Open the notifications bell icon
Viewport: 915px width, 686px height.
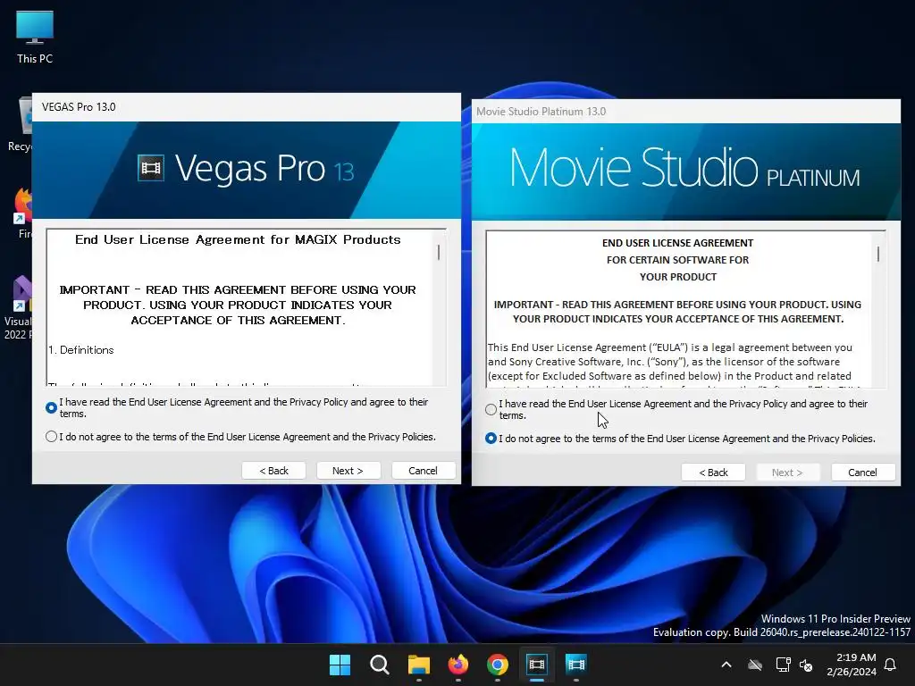pos(891,665)
